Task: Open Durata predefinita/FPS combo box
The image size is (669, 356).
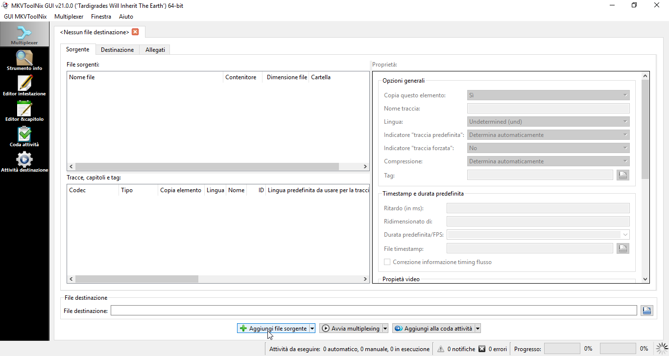Action: click(538, 235)
